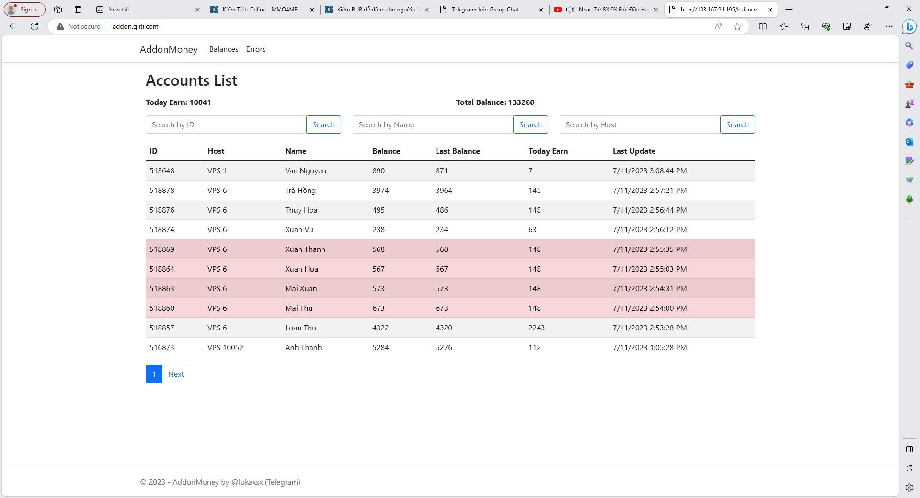
Task: Open the Bing Copilot chat icon
Action: tap(909, 26)
